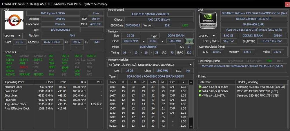Expand the memory module BANK 1/DIMM_A2 dropdown

[191, 65]
